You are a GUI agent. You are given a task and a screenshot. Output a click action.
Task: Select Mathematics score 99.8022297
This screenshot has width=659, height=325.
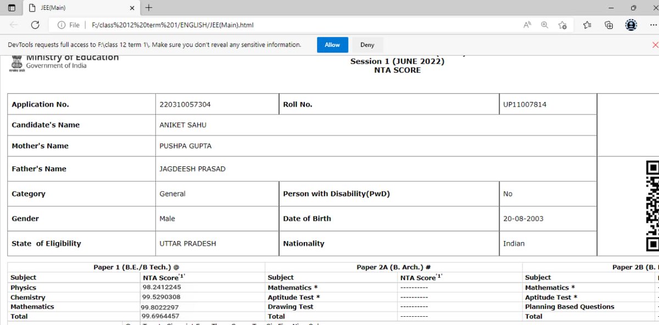(x=160, y=307)
